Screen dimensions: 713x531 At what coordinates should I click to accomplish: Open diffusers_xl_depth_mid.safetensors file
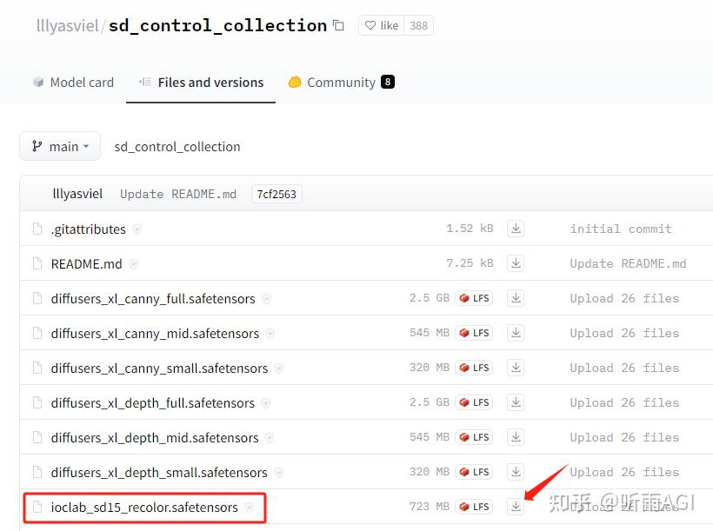pos(155,438)
